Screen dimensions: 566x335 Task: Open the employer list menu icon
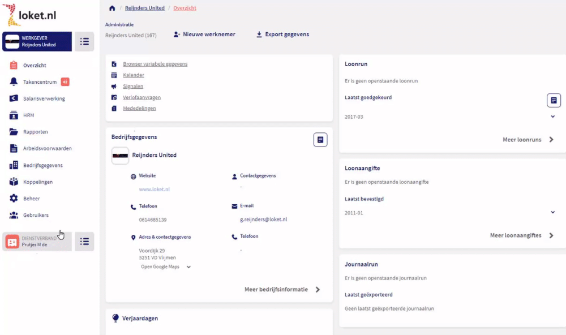point(84,41)
